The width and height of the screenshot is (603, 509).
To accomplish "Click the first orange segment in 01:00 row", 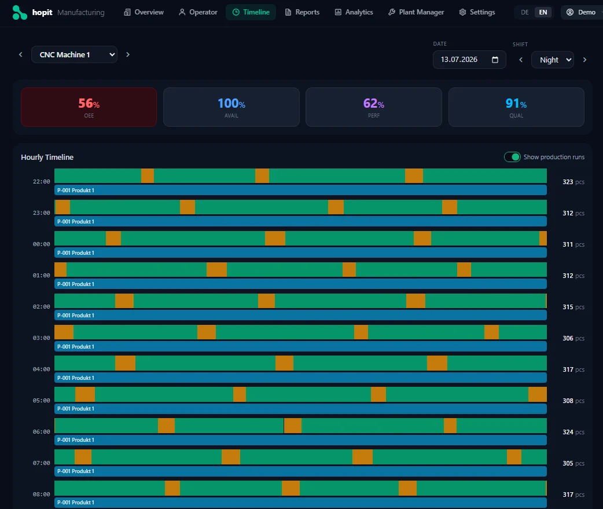I will pos(60,269).
